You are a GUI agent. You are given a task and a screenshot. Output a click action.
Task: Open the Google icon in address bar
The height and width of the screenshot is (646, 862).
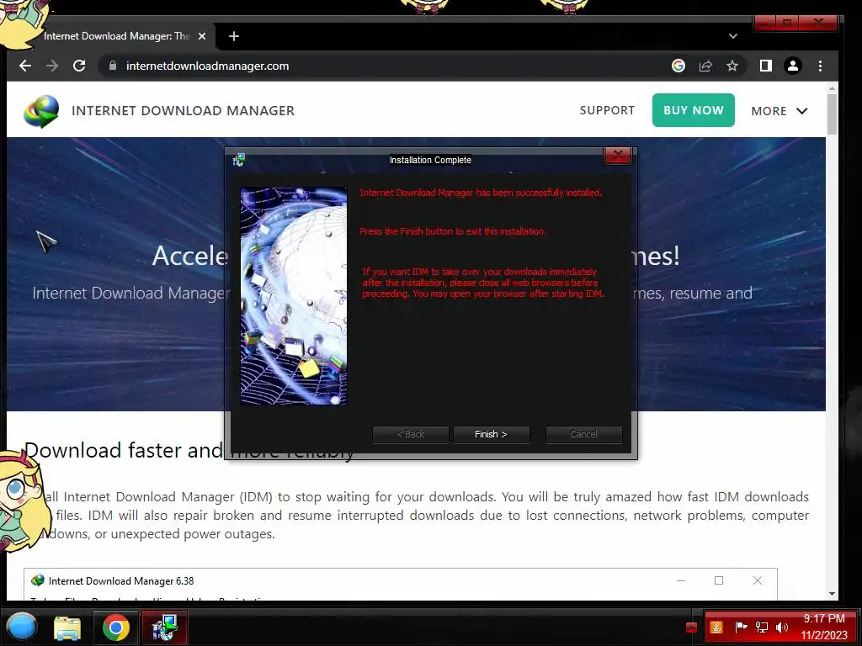click(678, 66)
